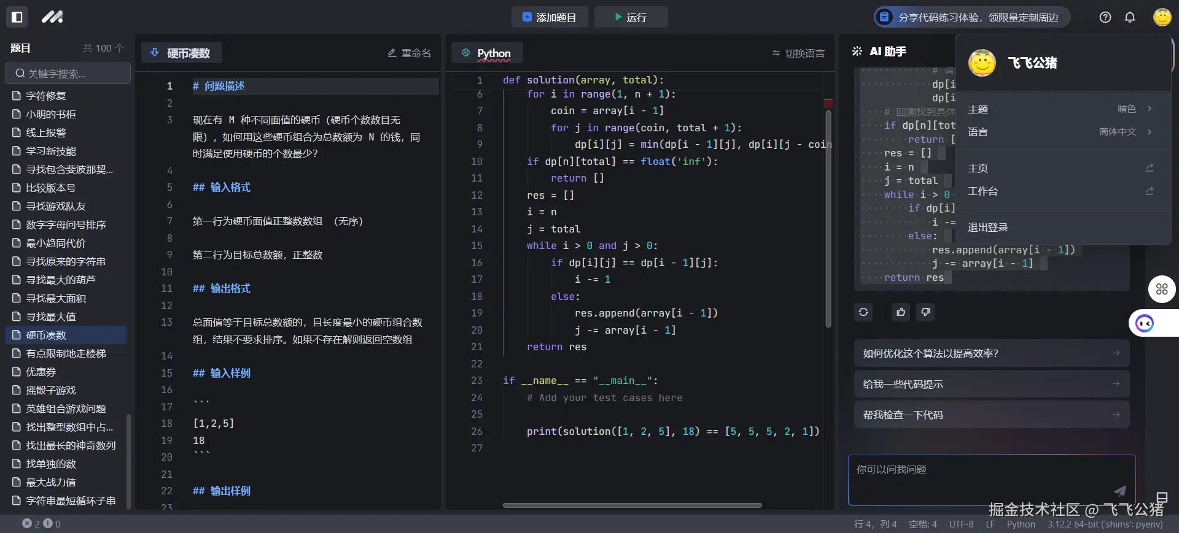Open the 寻找游戏队友 problem

pyautogui.click(x=66, y=206)
